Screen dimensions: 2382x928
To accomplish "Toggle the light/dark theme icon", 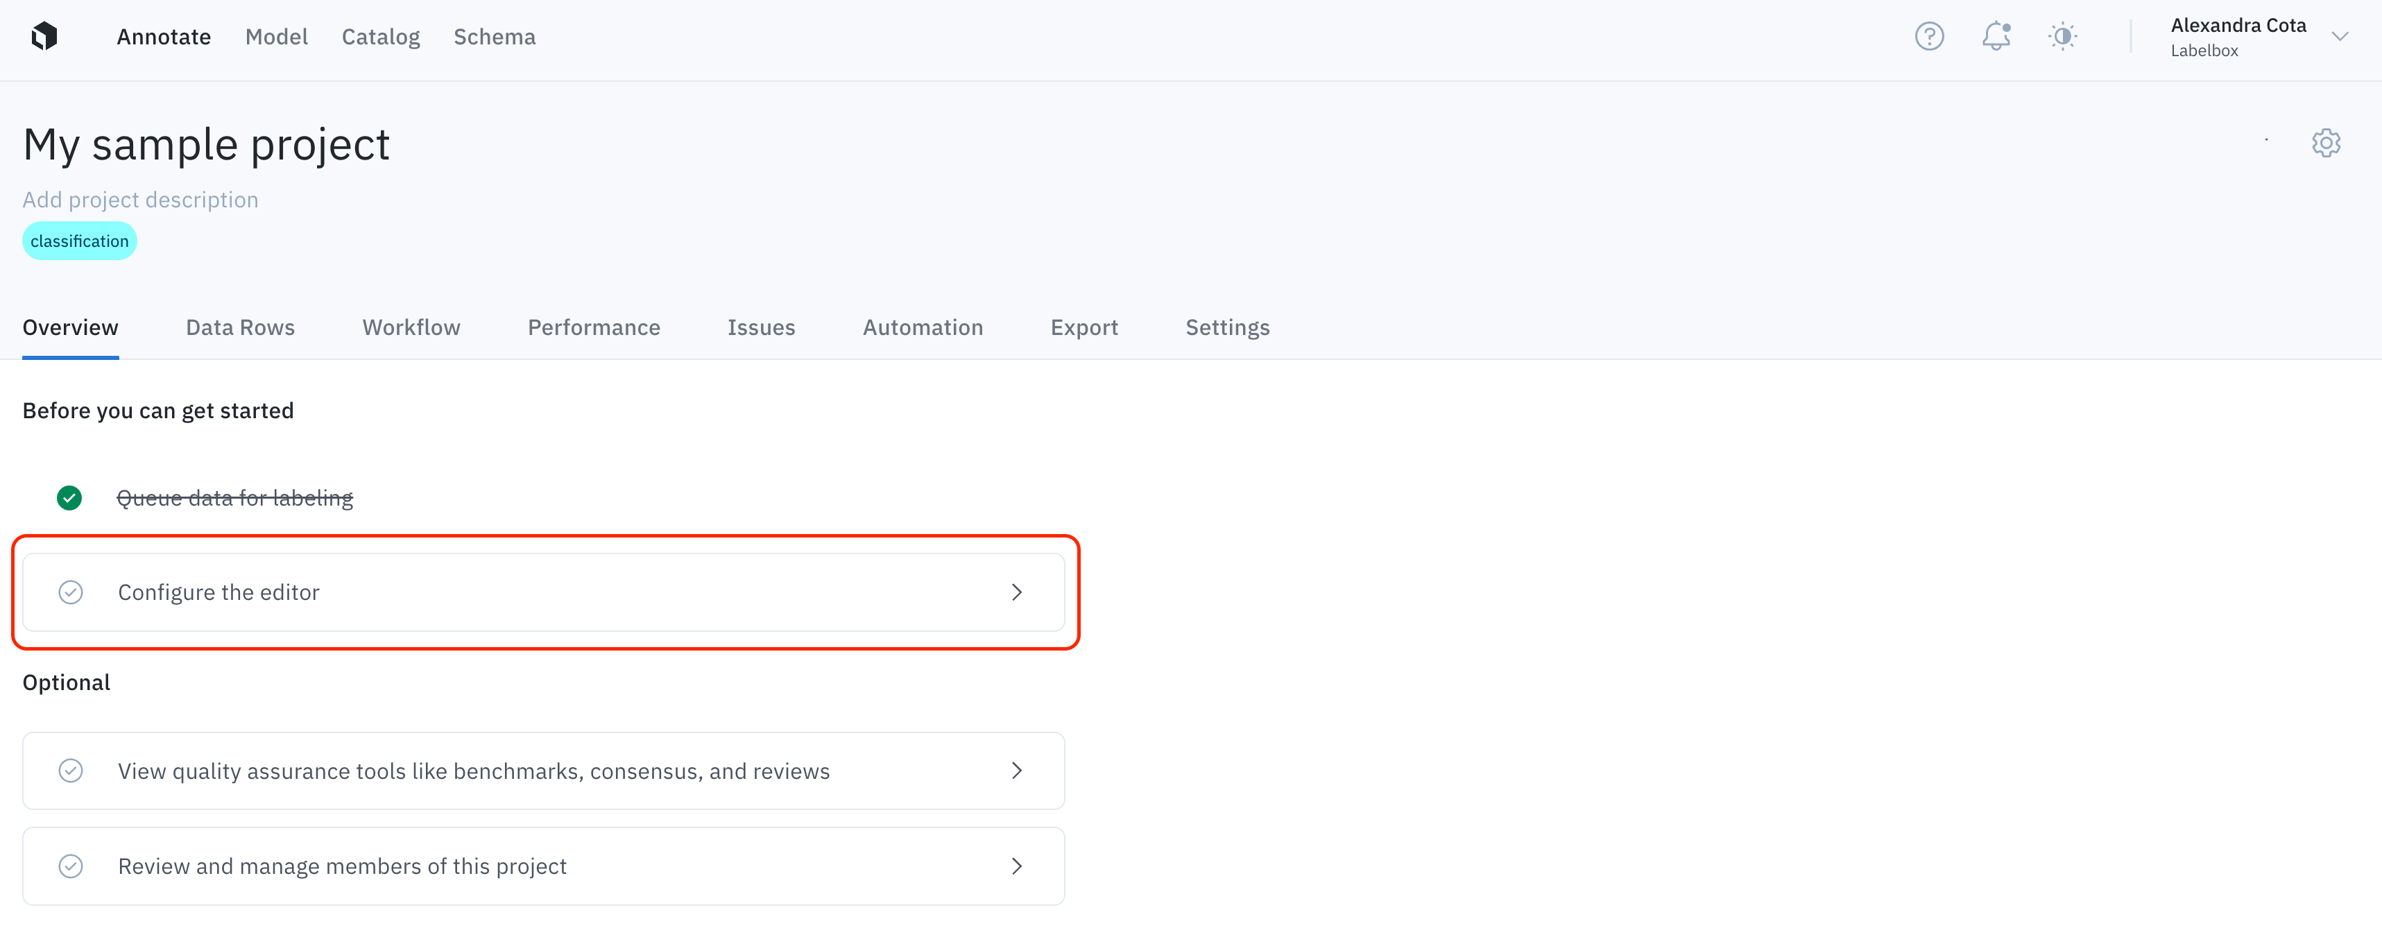I will coord(2062,37).
